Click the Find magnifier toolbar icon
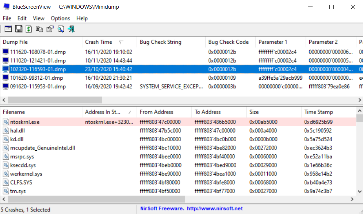This screenshot has width=363, height=214. pos(61,29)
